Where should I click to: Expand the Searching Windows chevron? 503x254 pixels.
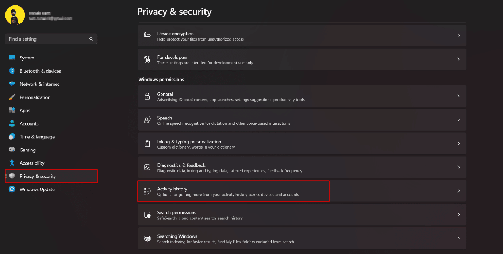[458, 238]
